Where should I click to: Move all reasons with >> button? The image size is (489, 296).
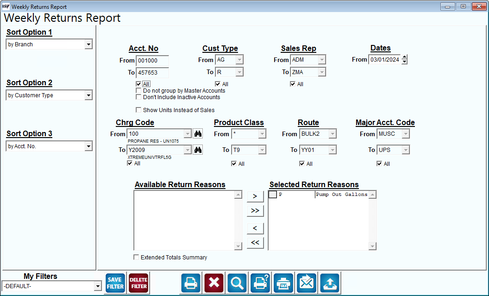tap(255, 211)
